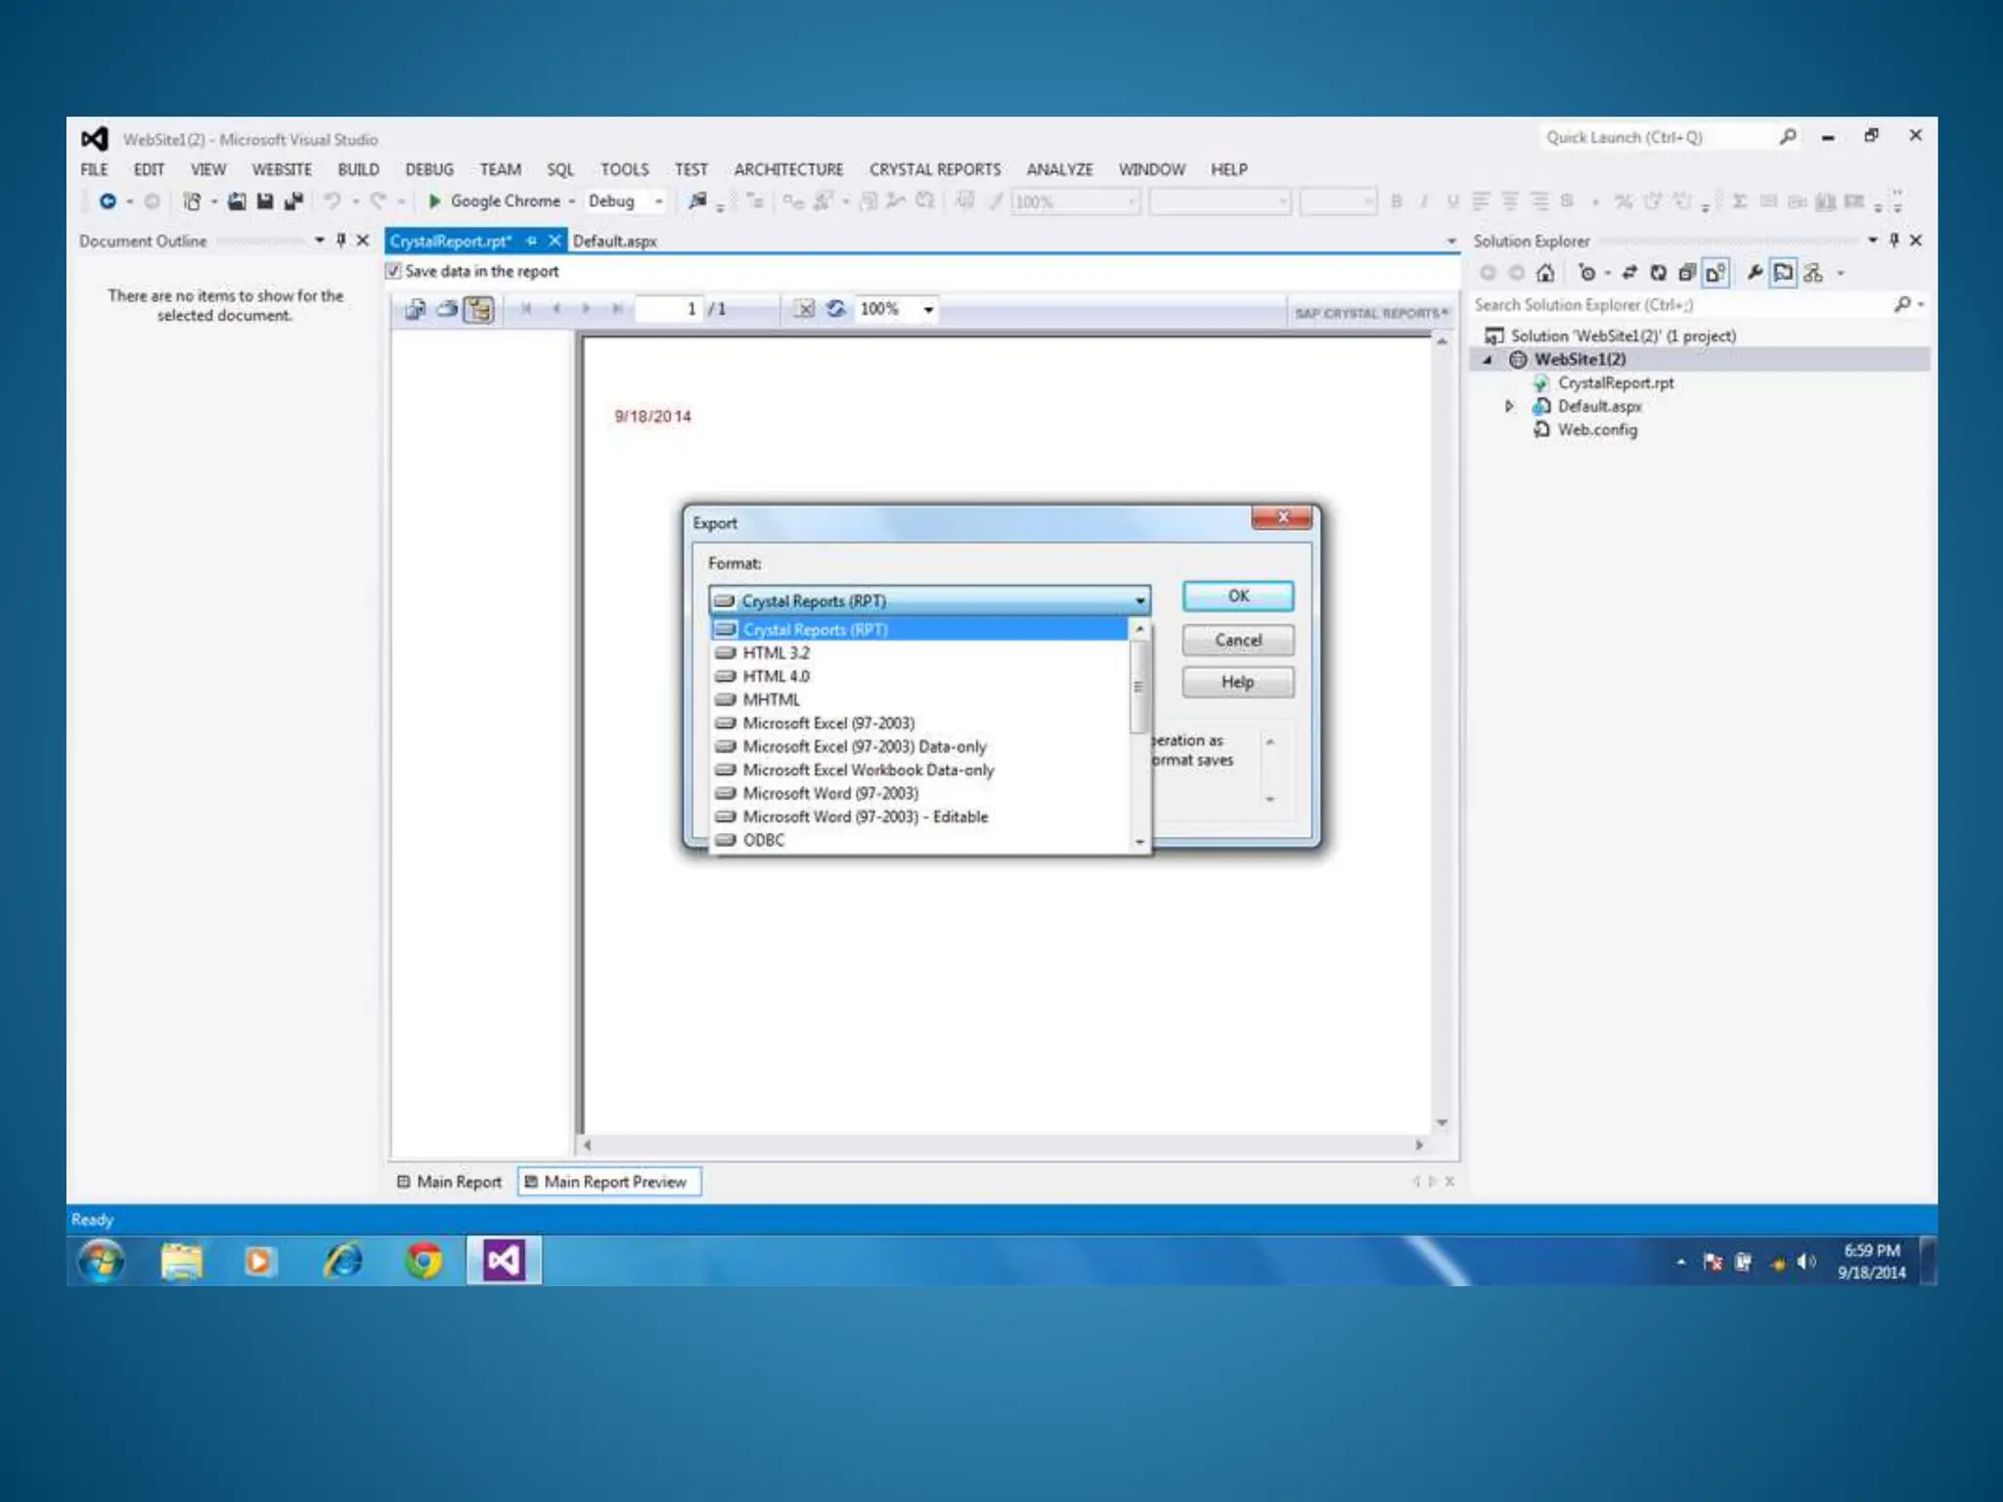Click the Refresh report icon

[x=835, y=309]
